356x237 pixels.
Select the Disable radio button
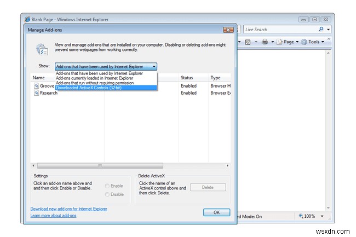click(107, 194)
